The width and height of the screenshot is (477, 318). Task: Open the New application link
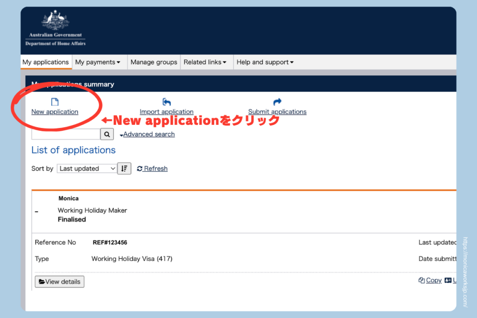click(55, 112)
